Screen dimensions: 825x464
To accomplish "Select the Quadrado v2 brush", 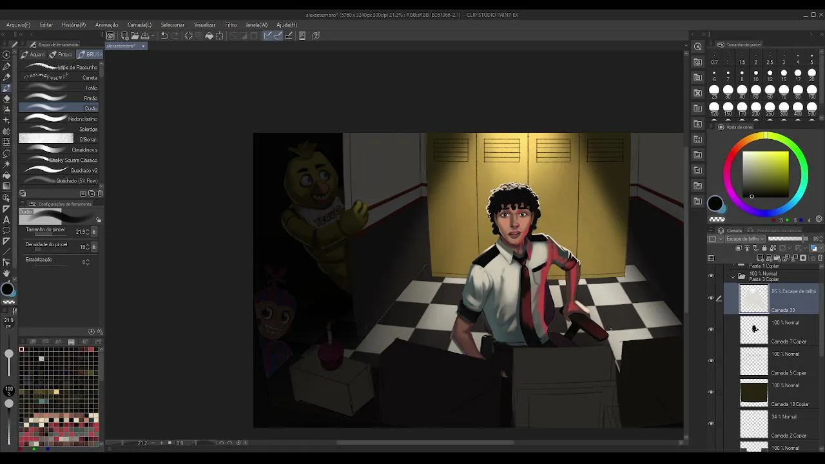I will point(59,170).
